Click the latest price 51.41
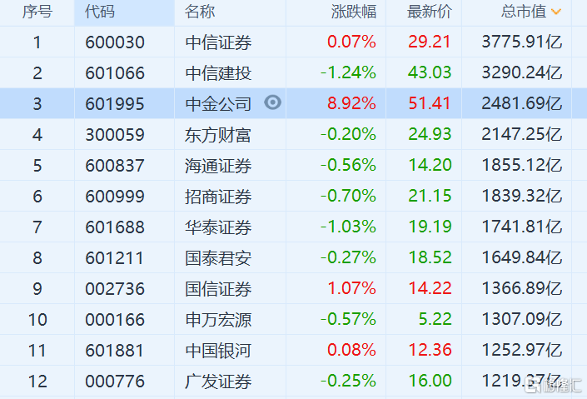This screenshot has height=399, width=587. 430,103
